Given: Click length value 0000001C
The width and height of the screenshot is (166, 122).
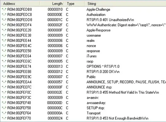Looking at the screenshot, I should 55,20.
